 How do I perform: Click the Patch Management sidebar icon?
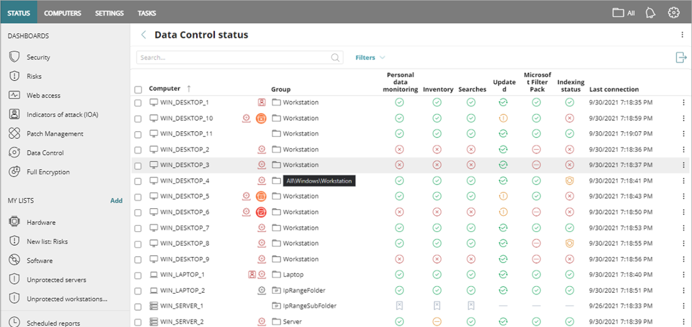(x=14, y=134)
